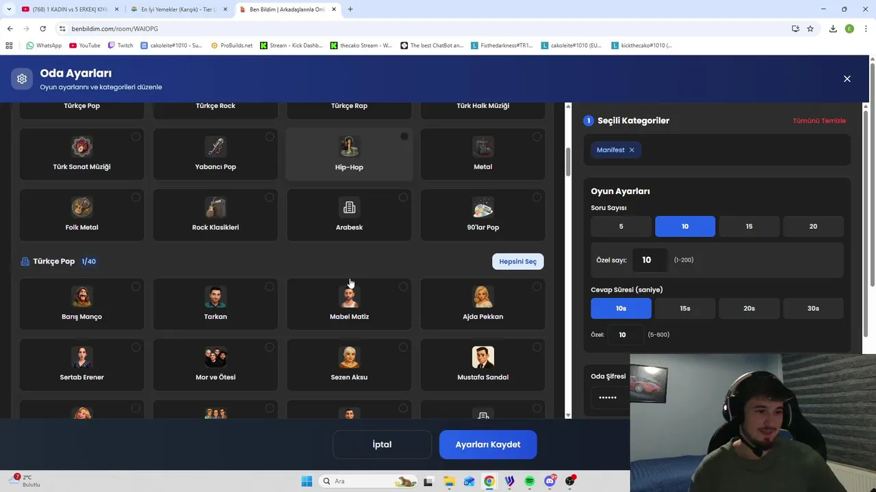Bookmark this page with the star icon

coord(810,29)
